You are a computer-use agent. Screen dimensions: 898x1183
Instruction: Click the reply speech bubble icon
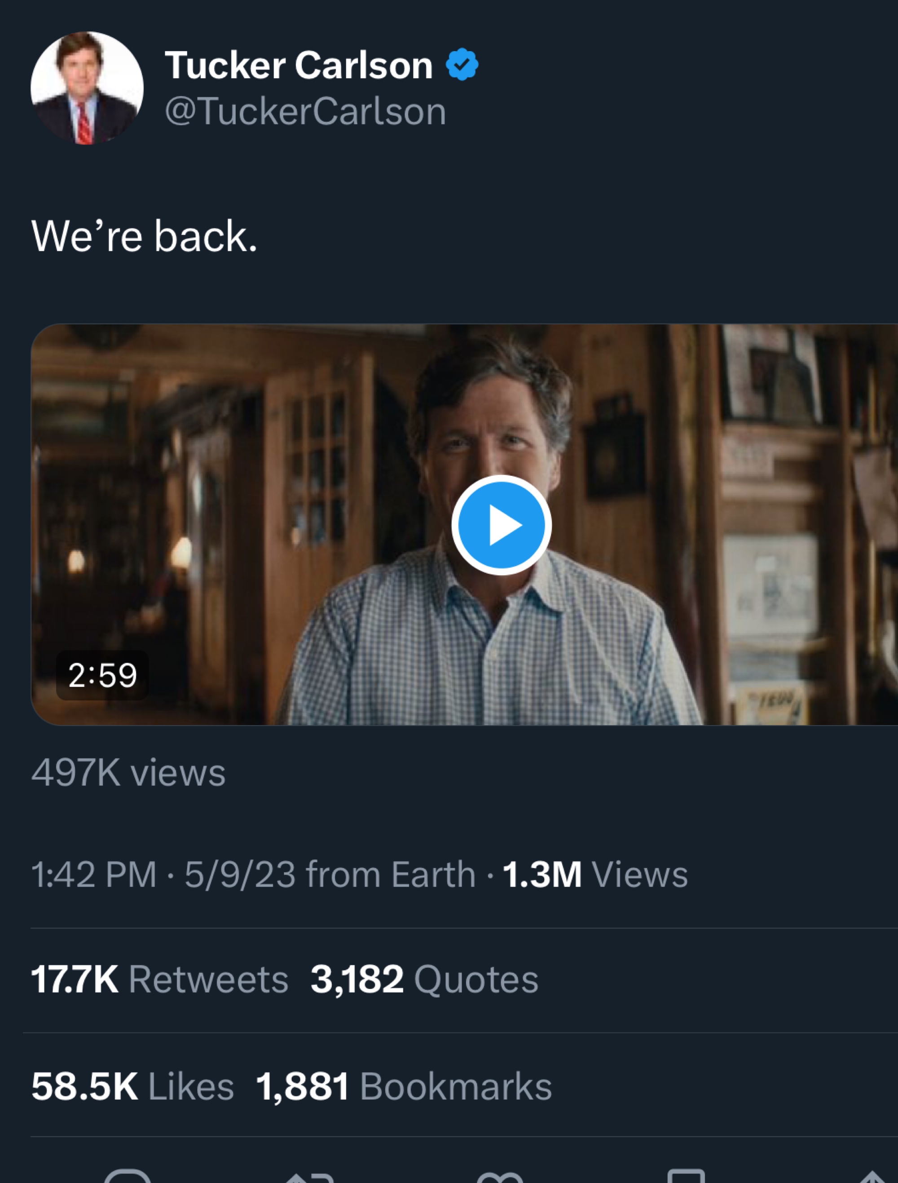[127, 1177]
